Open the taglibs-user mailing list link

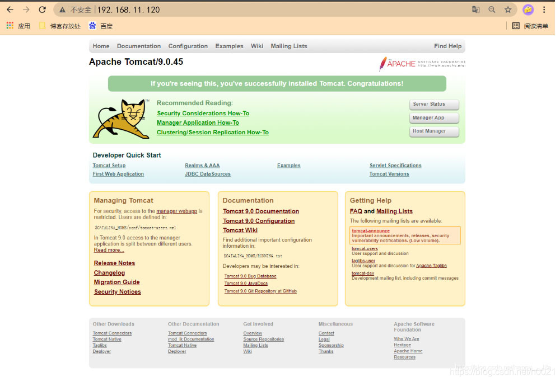click(x=363, y=261)
